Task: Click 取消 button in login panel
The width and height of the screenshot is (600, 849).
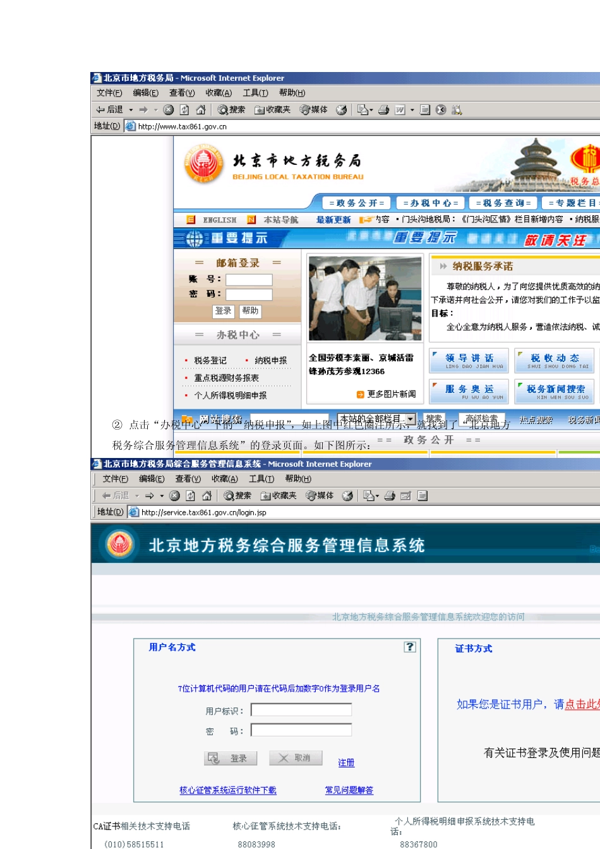Action: tap(296, 758)
